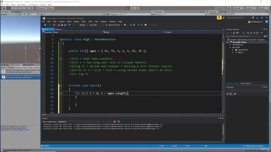Screen dimensions: 271x152
Task: Open Visual Studio Project menu
Action: click(x=62, y=22)
